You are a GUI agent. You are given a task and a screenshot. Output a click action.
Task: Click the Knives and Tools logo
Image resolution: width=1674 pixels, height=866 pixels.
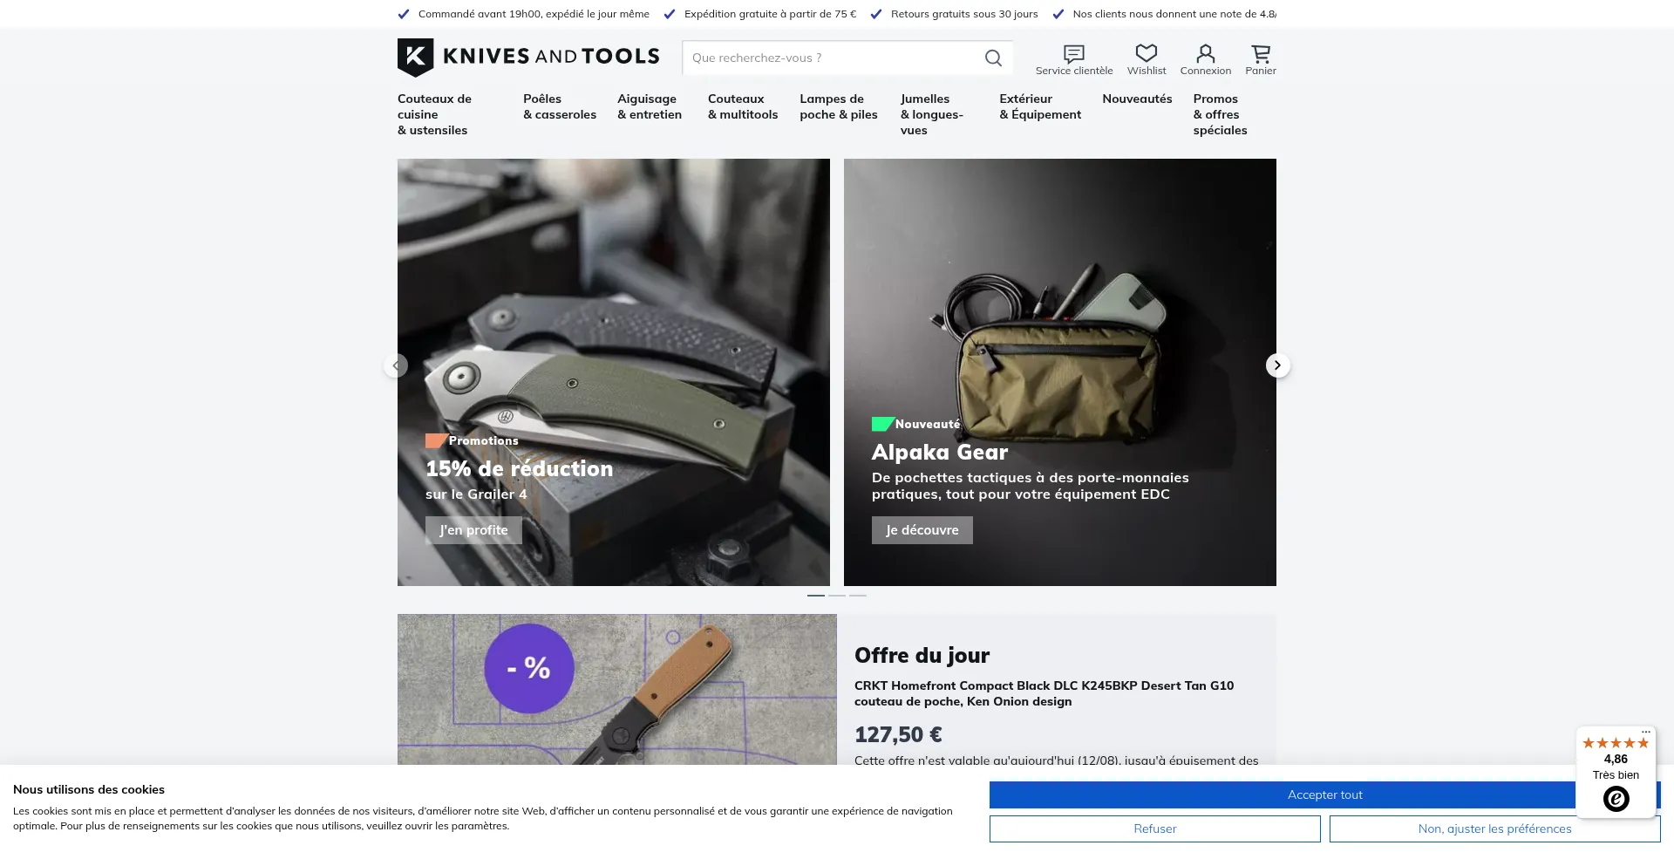pos(528,57)
